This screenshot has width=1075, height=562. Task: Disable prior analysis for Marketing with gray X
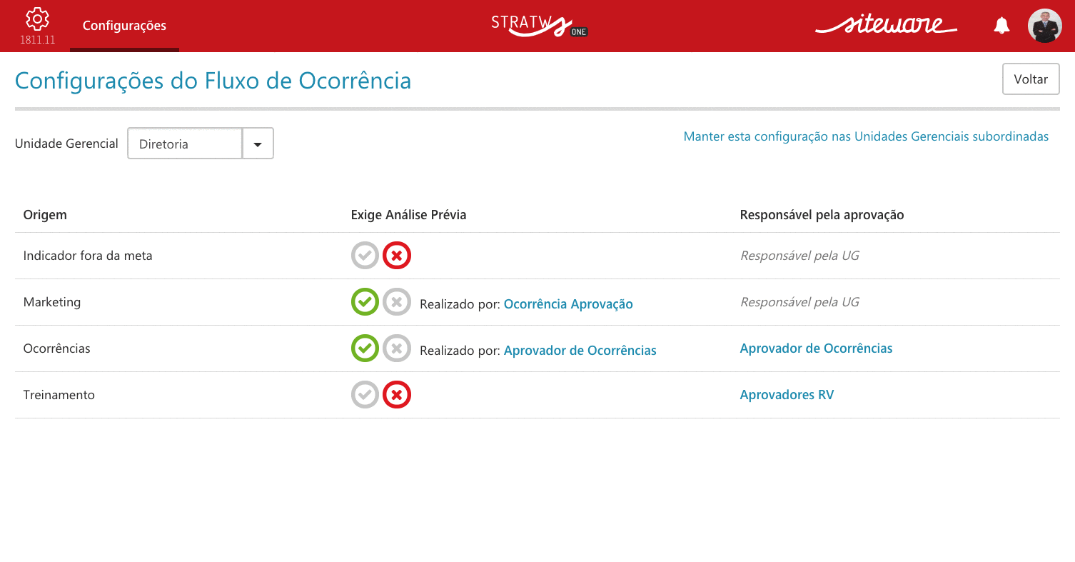397,302
